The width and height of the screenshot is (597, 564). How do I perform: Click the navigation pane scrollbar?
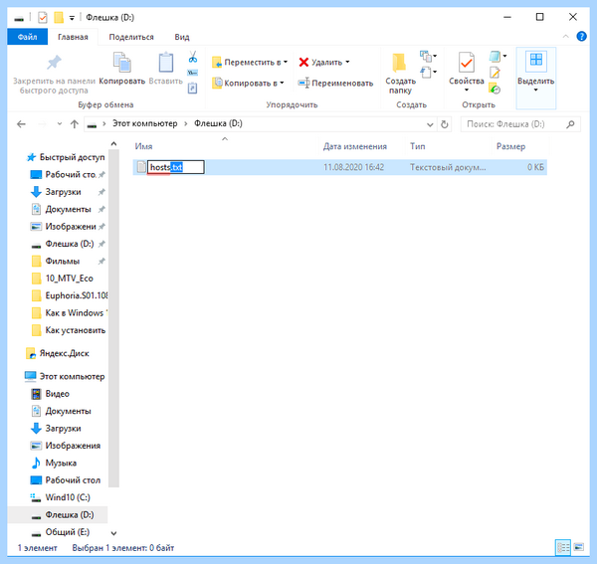tap(113, 317)
